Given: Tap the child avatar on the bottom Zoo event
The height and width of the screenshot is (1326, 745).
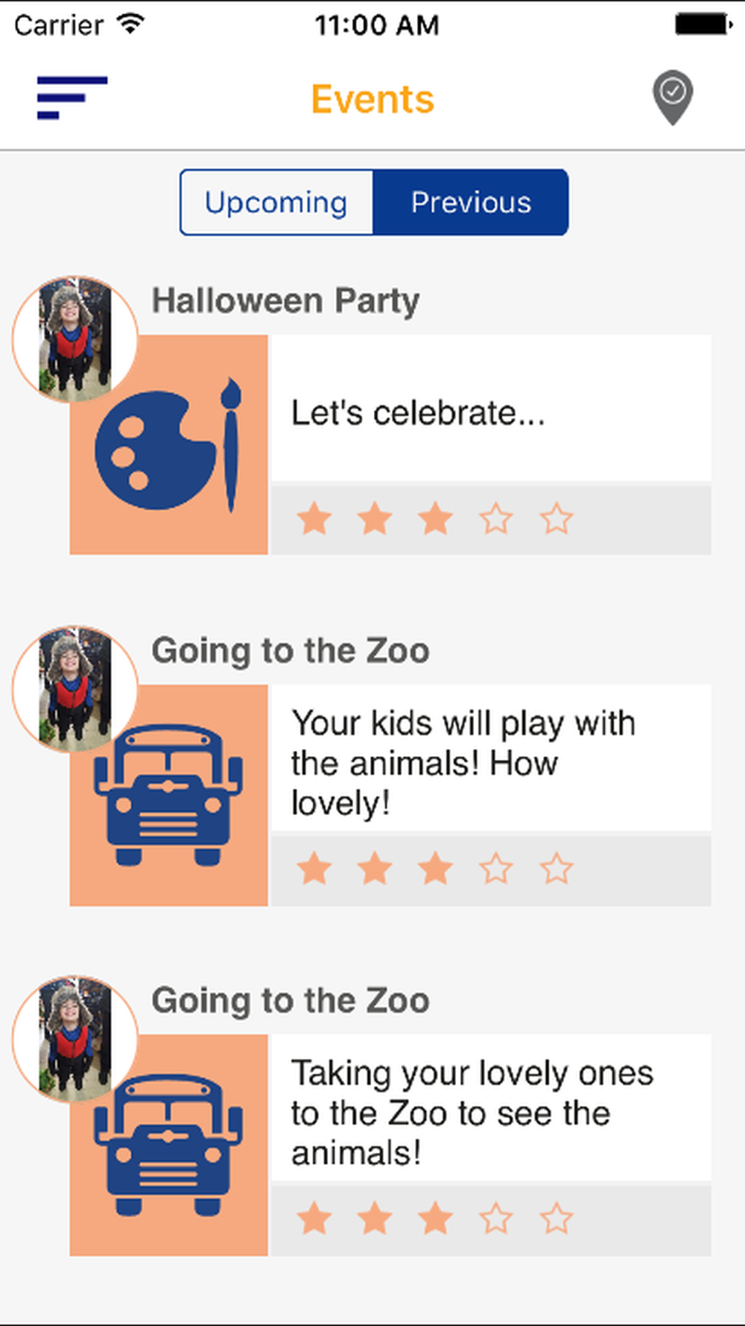Looking at the screenshot, I should [74, 1039].
